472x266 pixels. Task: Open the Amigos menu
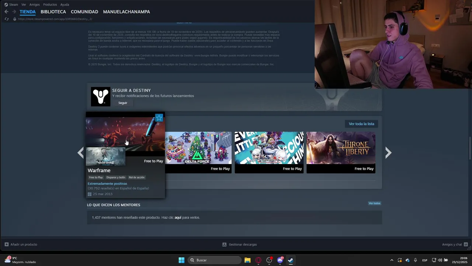click(x=34, y=4)
